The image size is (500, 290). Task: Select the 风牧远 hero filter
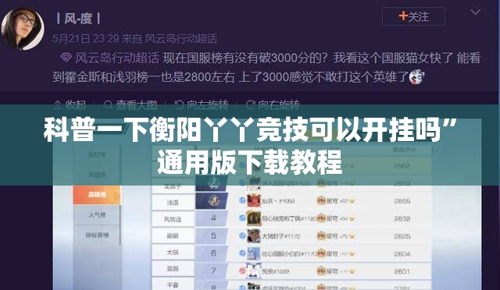173,219
